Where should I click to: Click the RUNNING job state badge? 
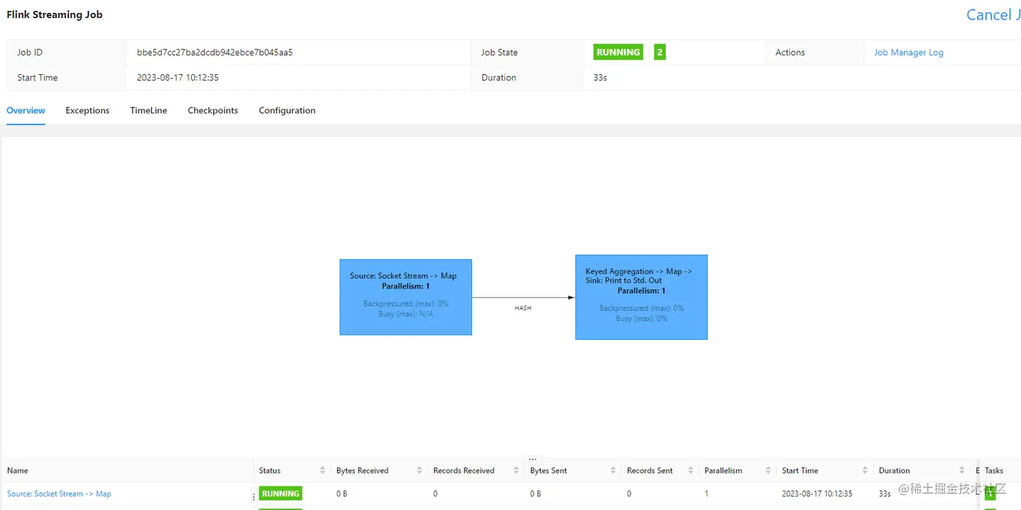click(618, 52)
